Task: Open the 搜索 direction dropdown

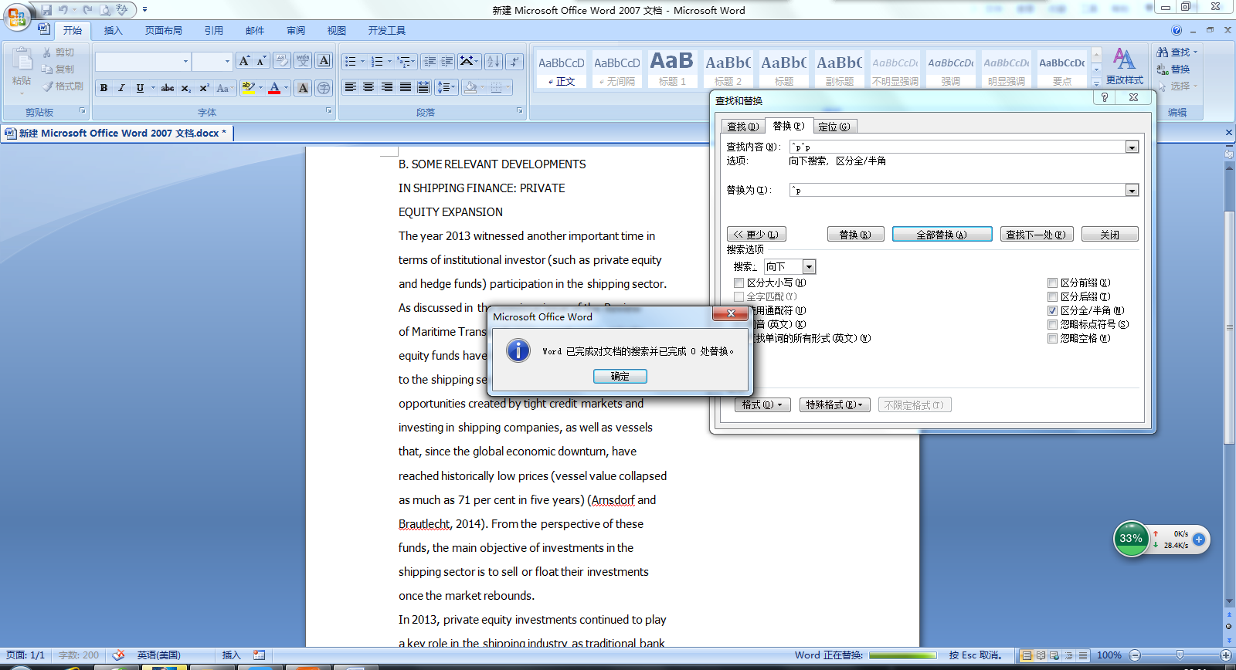Action: [809, 267]
